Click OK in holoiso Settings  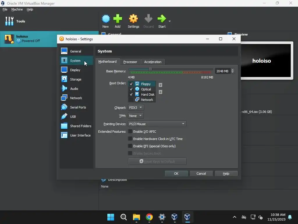(x=176, y=174)
